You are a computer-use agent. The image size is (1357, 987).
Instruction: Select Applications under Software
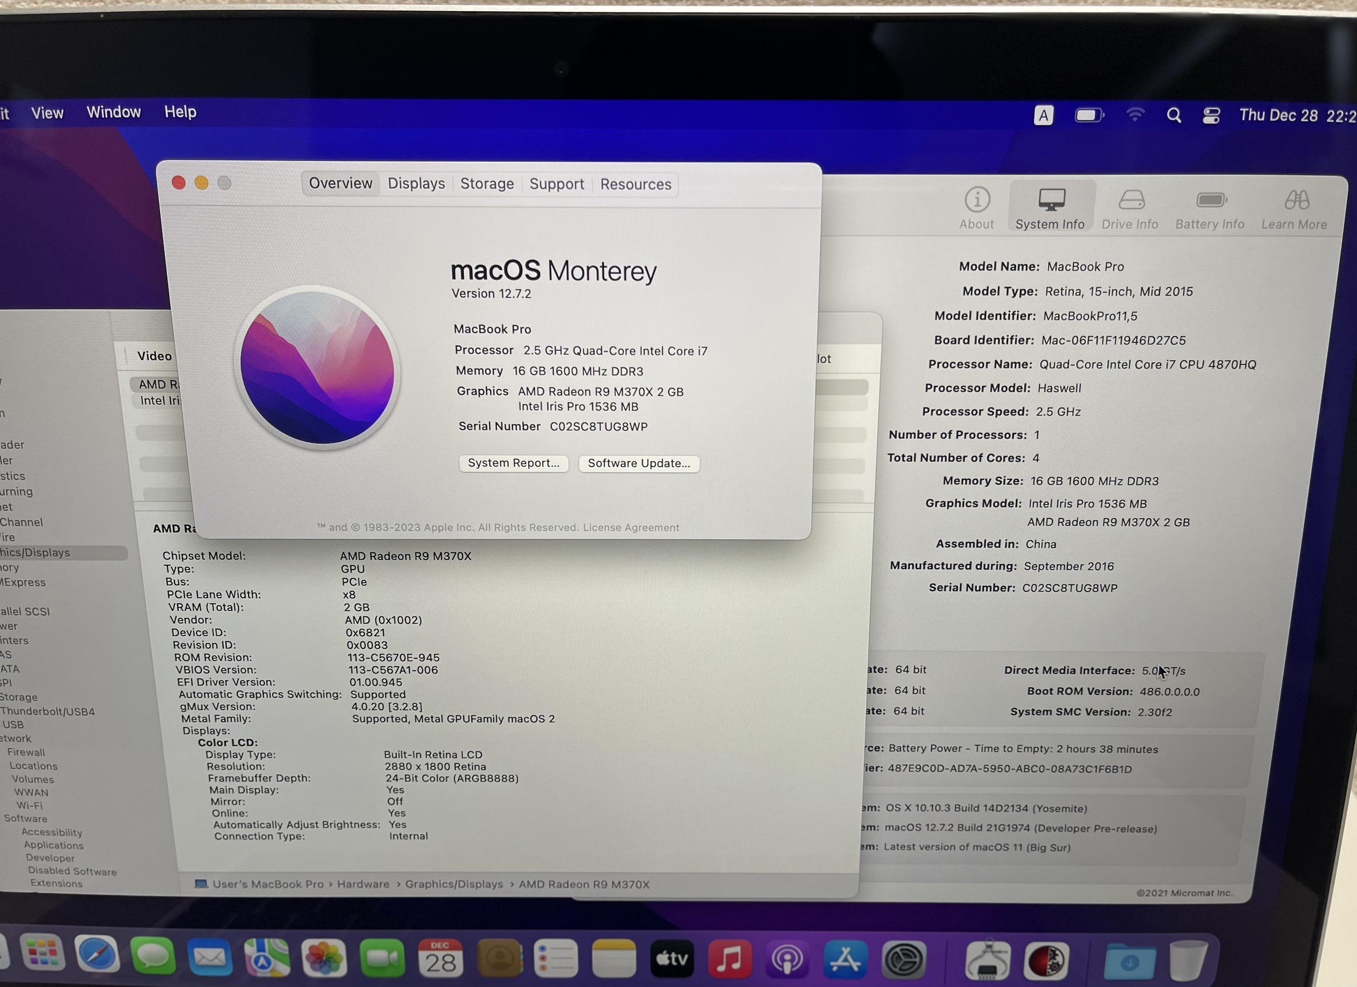pyautogui.click(x=54, y=845)
